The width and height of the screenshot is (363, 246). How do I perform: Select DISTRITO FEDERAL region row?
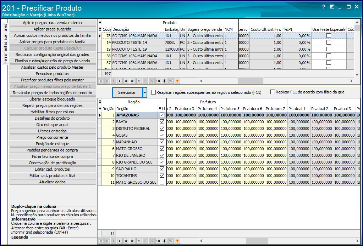tap(229, 128)
